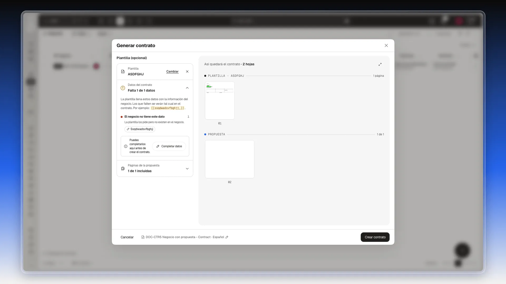Click the pages icon beside Páginas de la propuesta
506x284 pixels.
123,169
